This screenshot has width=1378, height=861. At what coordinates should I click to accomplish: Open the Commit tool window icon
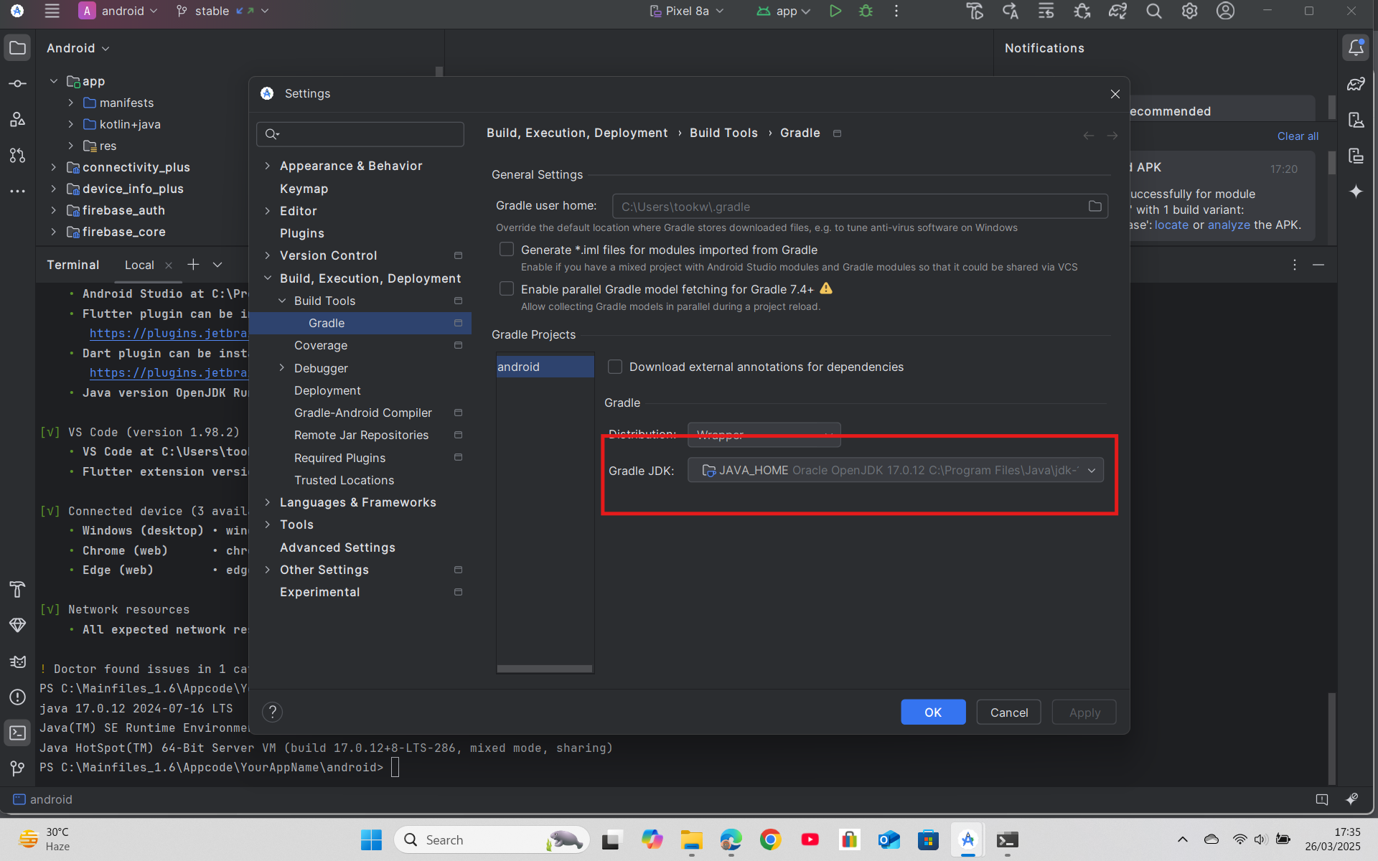coord(18,84)
